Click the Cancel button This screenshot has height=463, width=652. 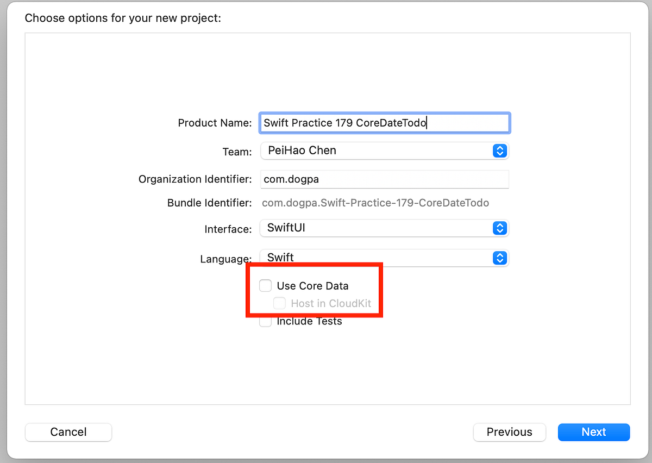pos(68,432)
